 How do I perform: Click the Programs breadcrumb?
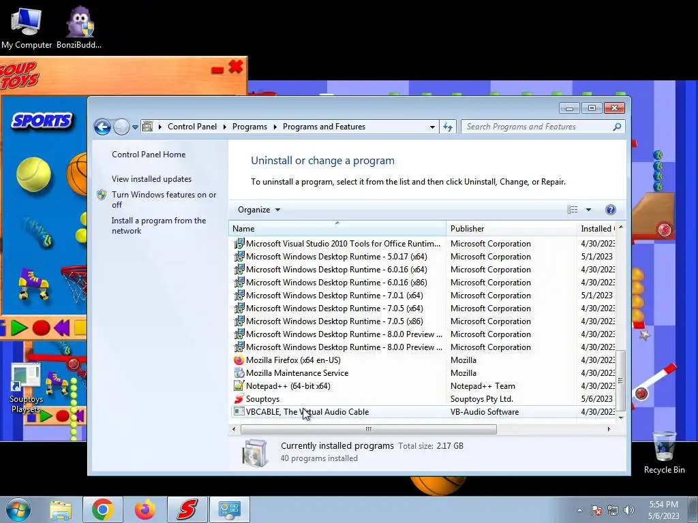249,127
